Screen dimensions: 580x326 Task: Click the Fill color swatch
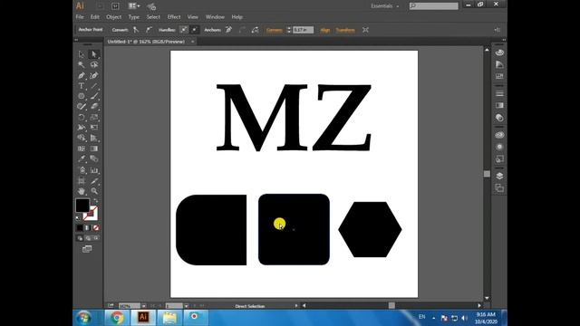pos(82,206)
